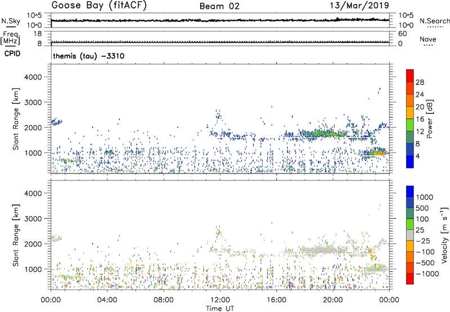The width and height of the screenshot is (450, 312).
Task: Click the 'Goose Bay (fitACF)' title text
Action: (x=99, y=5)
